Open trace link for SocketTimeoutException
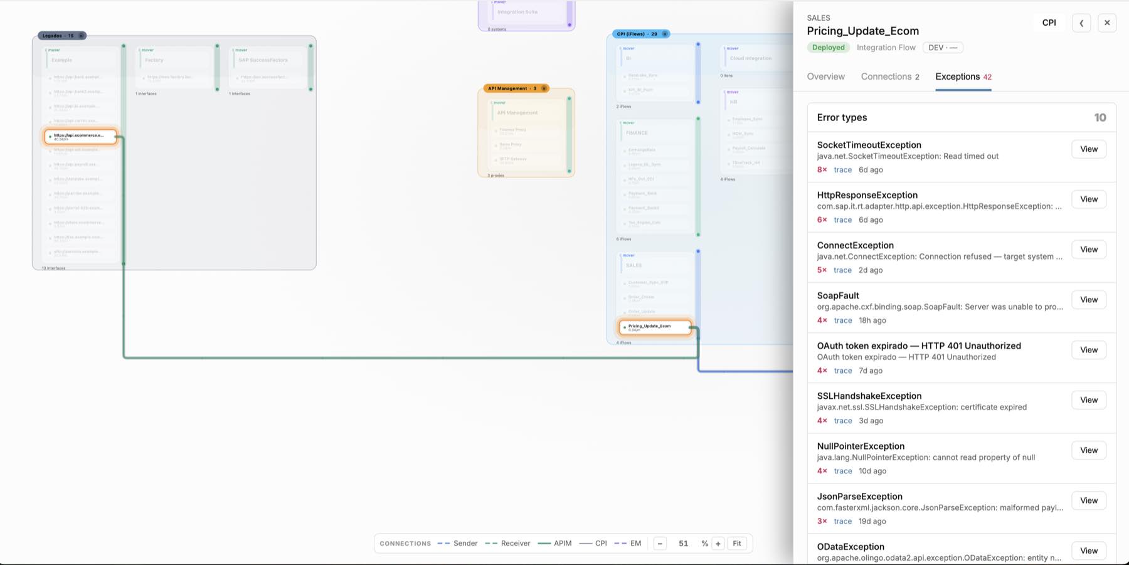The width and height of the screenshot is (1129, 565). (842, 170)
